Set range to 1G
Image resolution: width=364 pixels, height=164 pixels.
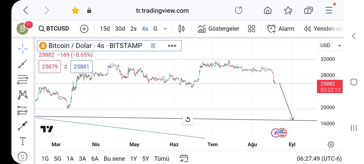45,159
